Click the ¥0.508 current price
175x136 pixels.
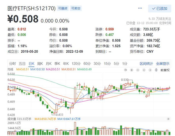[x=23, y=19]
